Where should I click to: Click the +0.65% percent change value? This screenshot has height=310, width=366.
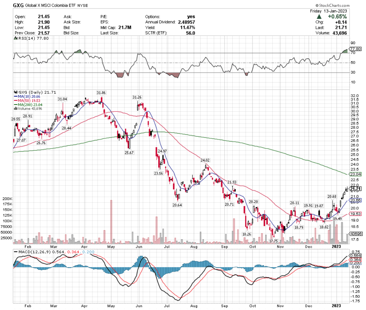337,17
